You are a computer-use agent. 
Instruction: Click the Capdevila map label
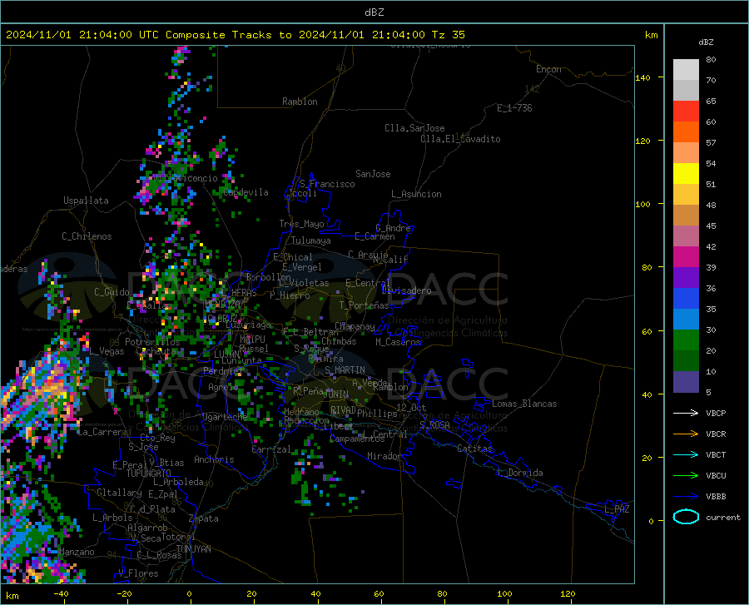246,192
